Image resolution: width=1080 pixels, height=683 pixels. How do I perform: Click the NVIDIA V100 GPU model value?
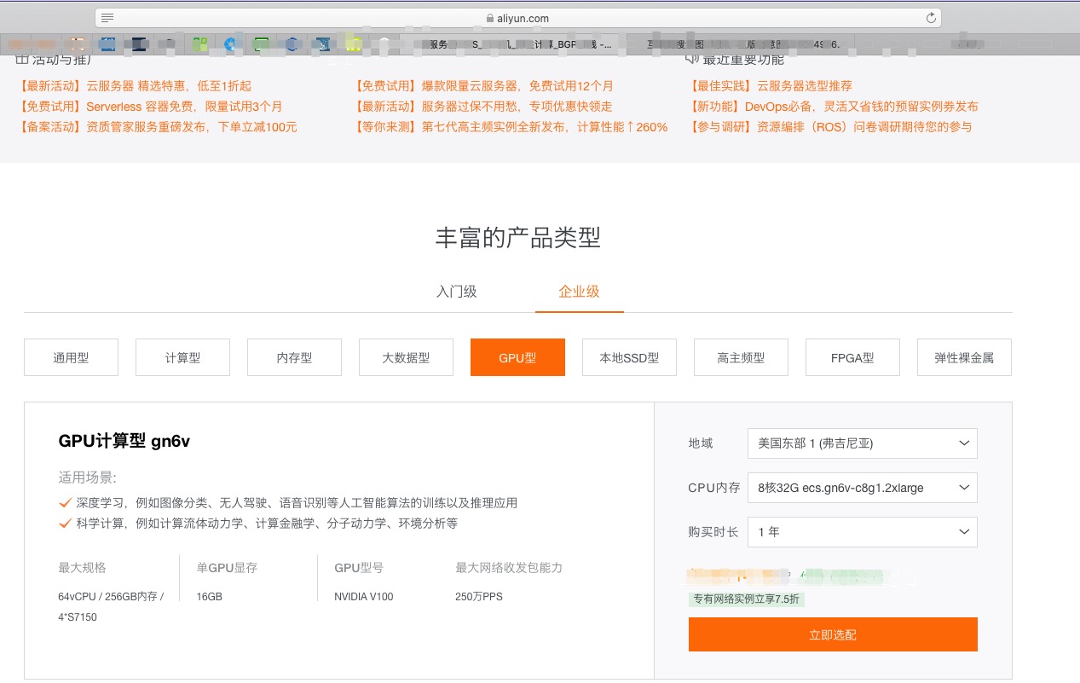tap(364, 597)
